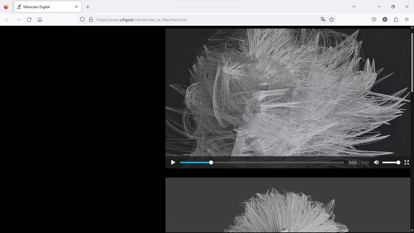Open Firefox View pinned icon
The height and width of the screenshot is (233, 414).
(6, 7)
